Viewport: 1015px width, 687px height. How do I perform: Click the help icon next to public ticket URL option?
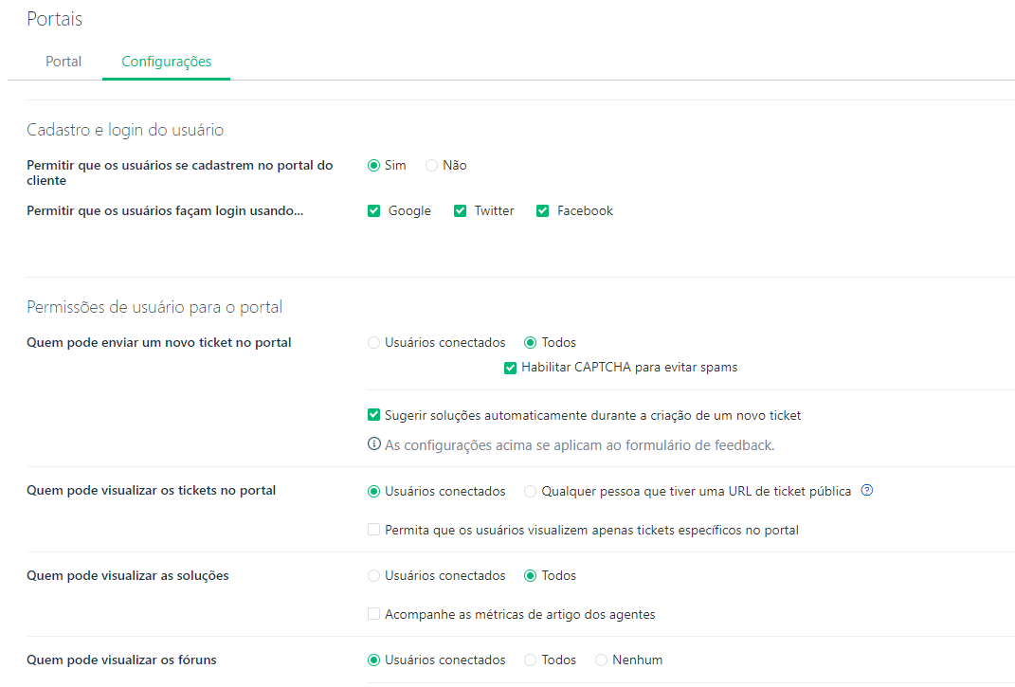pos(867,491)
